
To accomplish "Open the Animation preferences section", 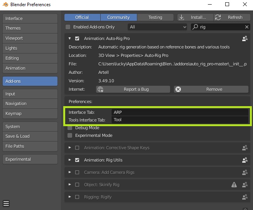I will click(x=30, y=68).
